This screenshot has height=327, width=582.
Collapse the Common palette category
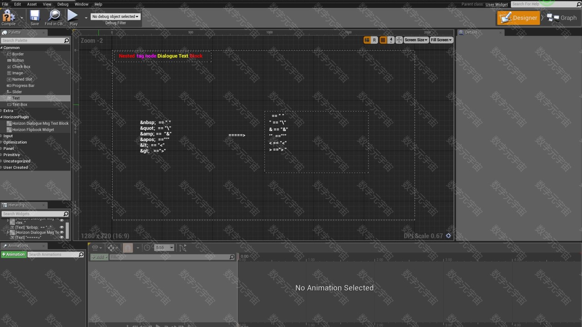coord(1,48)
